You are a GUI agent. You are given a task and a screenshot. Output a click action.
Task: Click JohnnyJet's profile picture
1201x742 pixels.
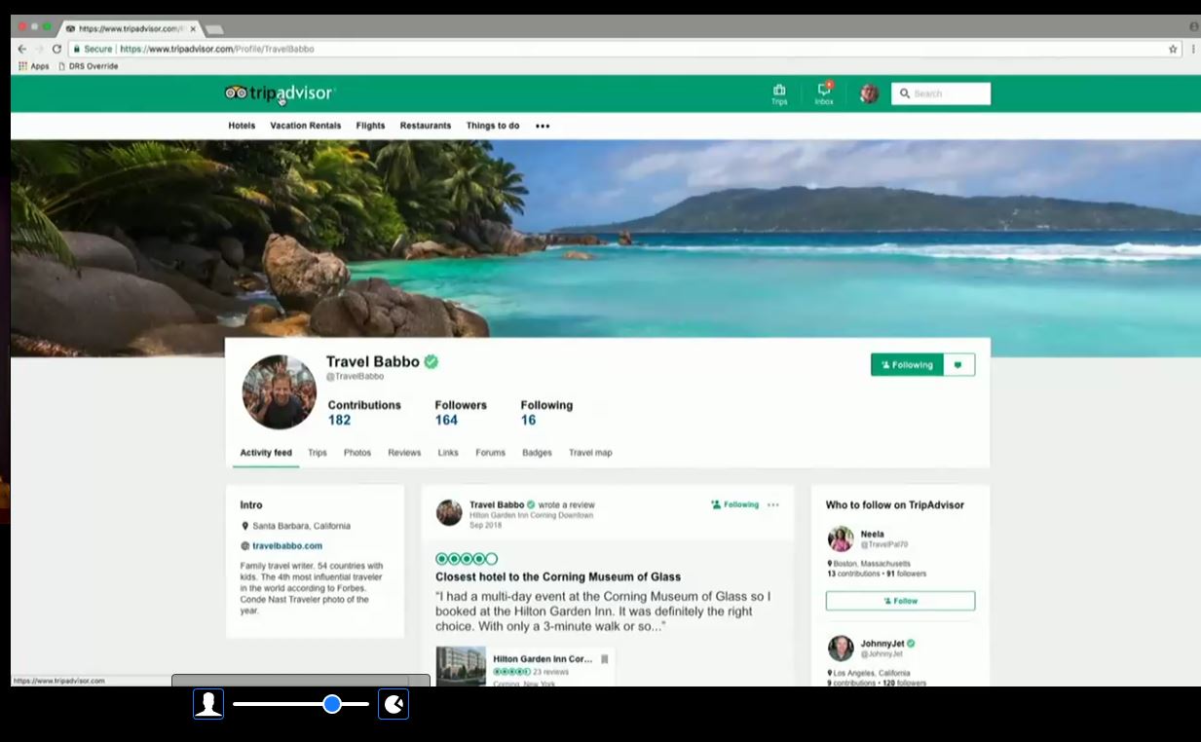tap(841, 649)
